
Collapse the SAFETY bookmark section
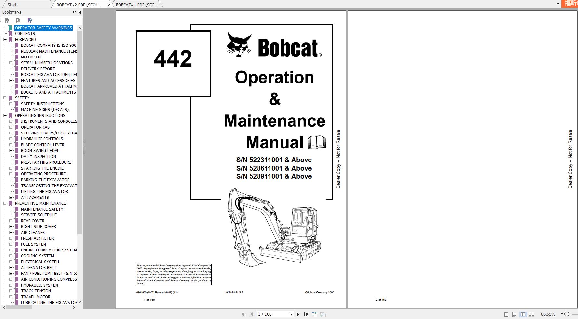4,98
